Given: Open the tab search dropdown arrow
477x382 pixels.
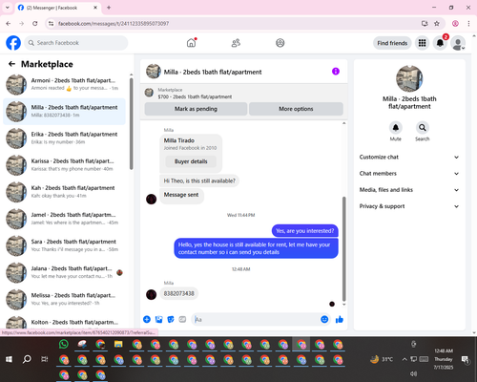Looking at the screenshot, I should click(8, 8).
